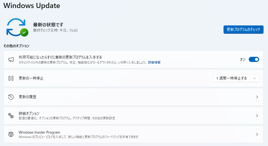Click the Windows Update page title
The width and height of the screenshot is (268, 146).
32,5
